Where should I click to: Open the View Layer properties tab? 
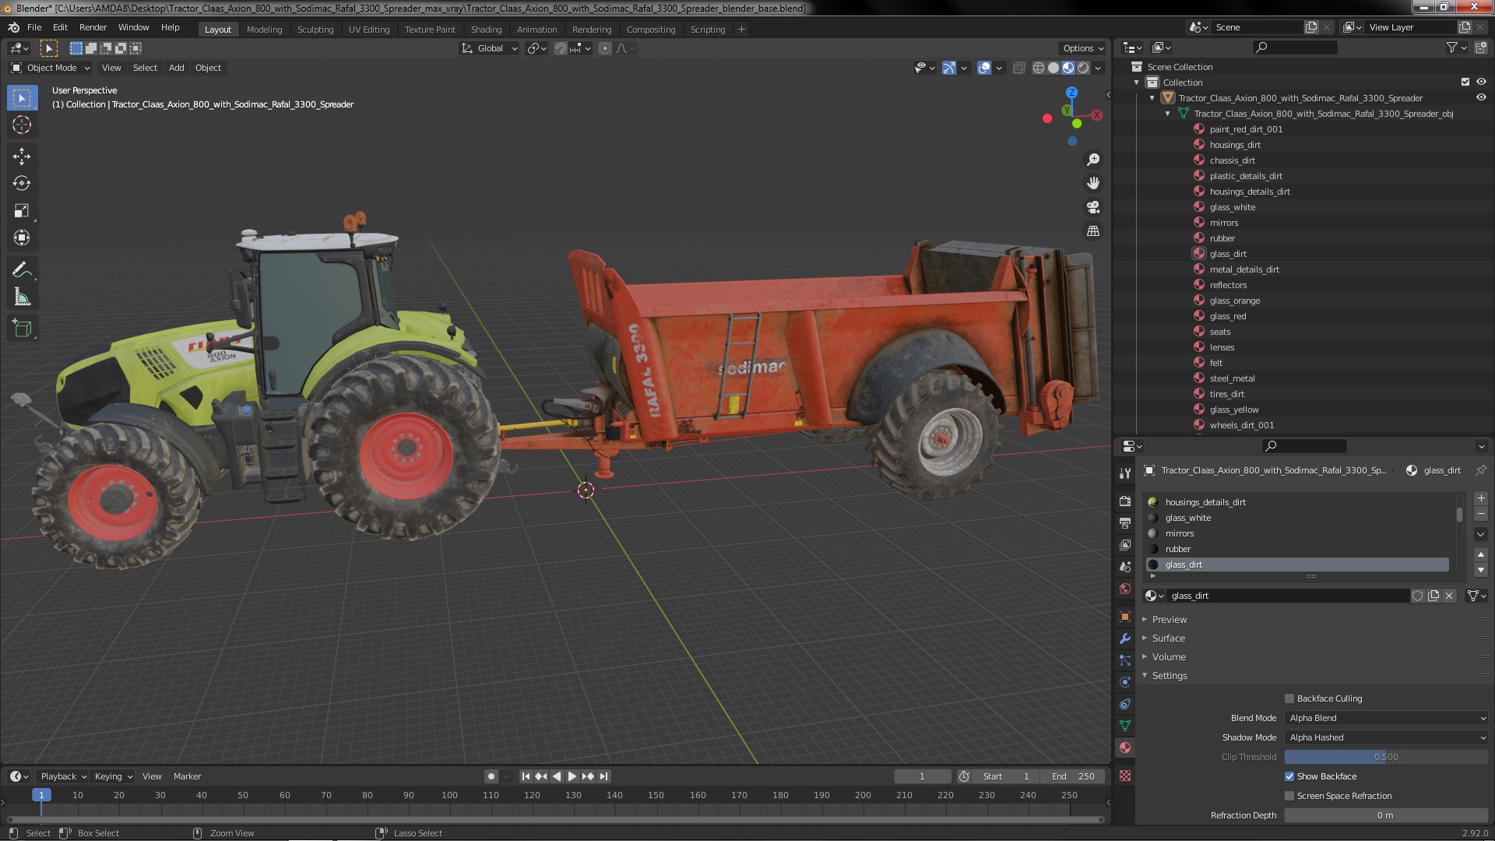pos(1124,544)
